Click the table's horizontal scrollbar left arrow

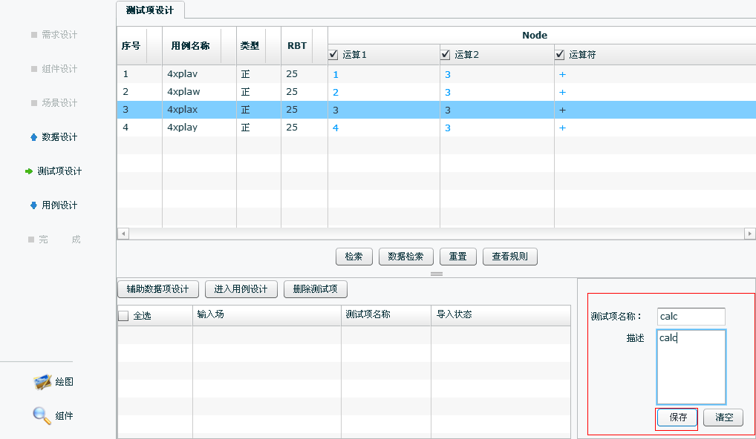pyautogui.click(x=123, y=234)
